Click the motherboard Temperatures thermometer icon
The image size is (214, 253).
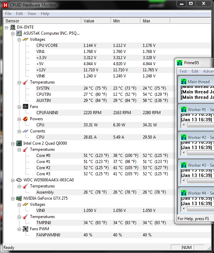[x=26, y=82]
